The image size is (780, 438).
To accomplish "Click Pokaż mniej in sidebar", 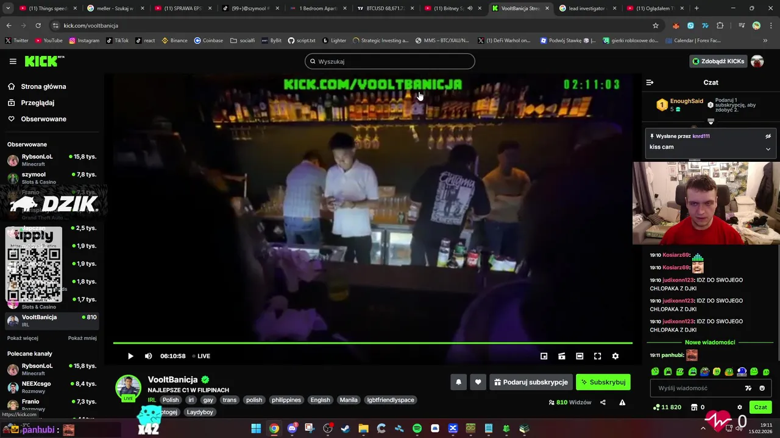I will pos(82,338).
